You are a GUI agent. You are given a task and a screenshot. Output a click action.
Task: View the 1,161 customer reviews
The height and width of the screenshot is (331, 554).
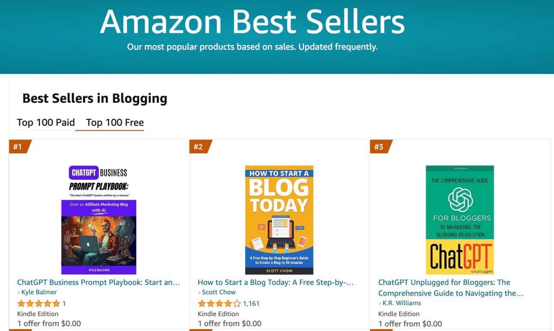coord(251,304)
